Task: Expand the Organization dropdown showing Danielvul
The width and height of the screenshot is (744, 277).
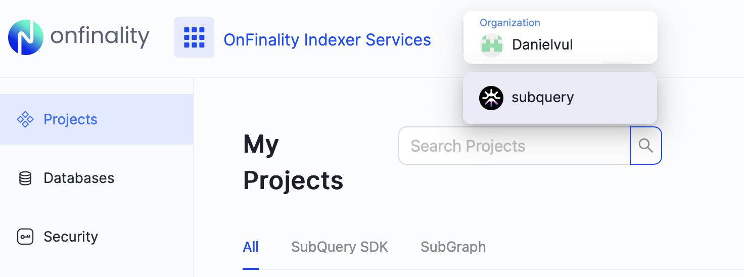Action: coord(560,37)
